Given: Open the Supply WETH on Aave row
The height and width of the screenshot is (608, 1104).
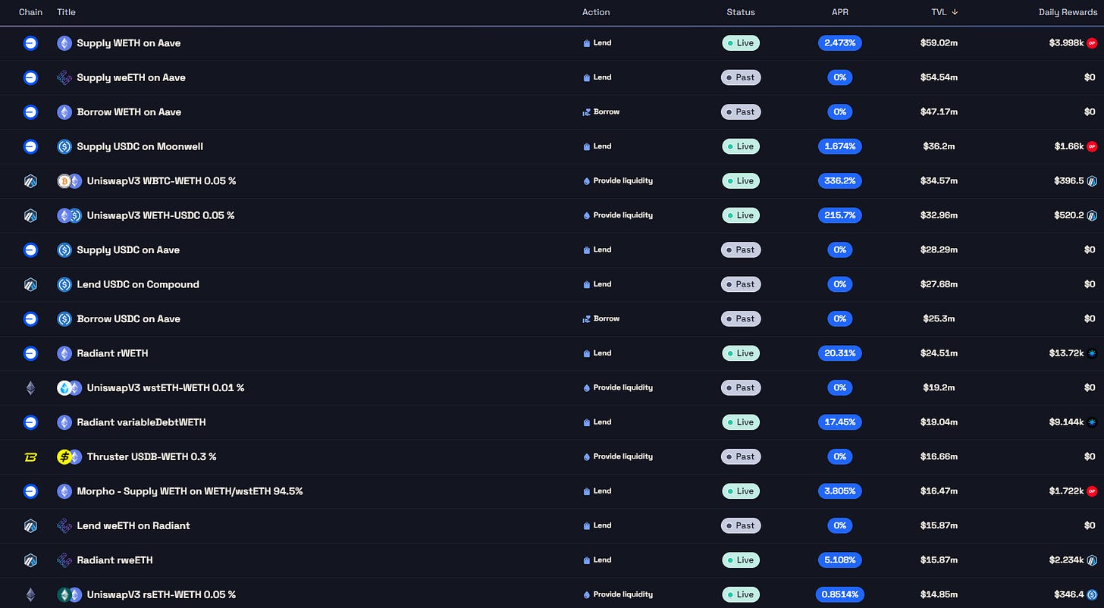Looking at the screenshot, I should pyautogui.click(x=552, y=43).
